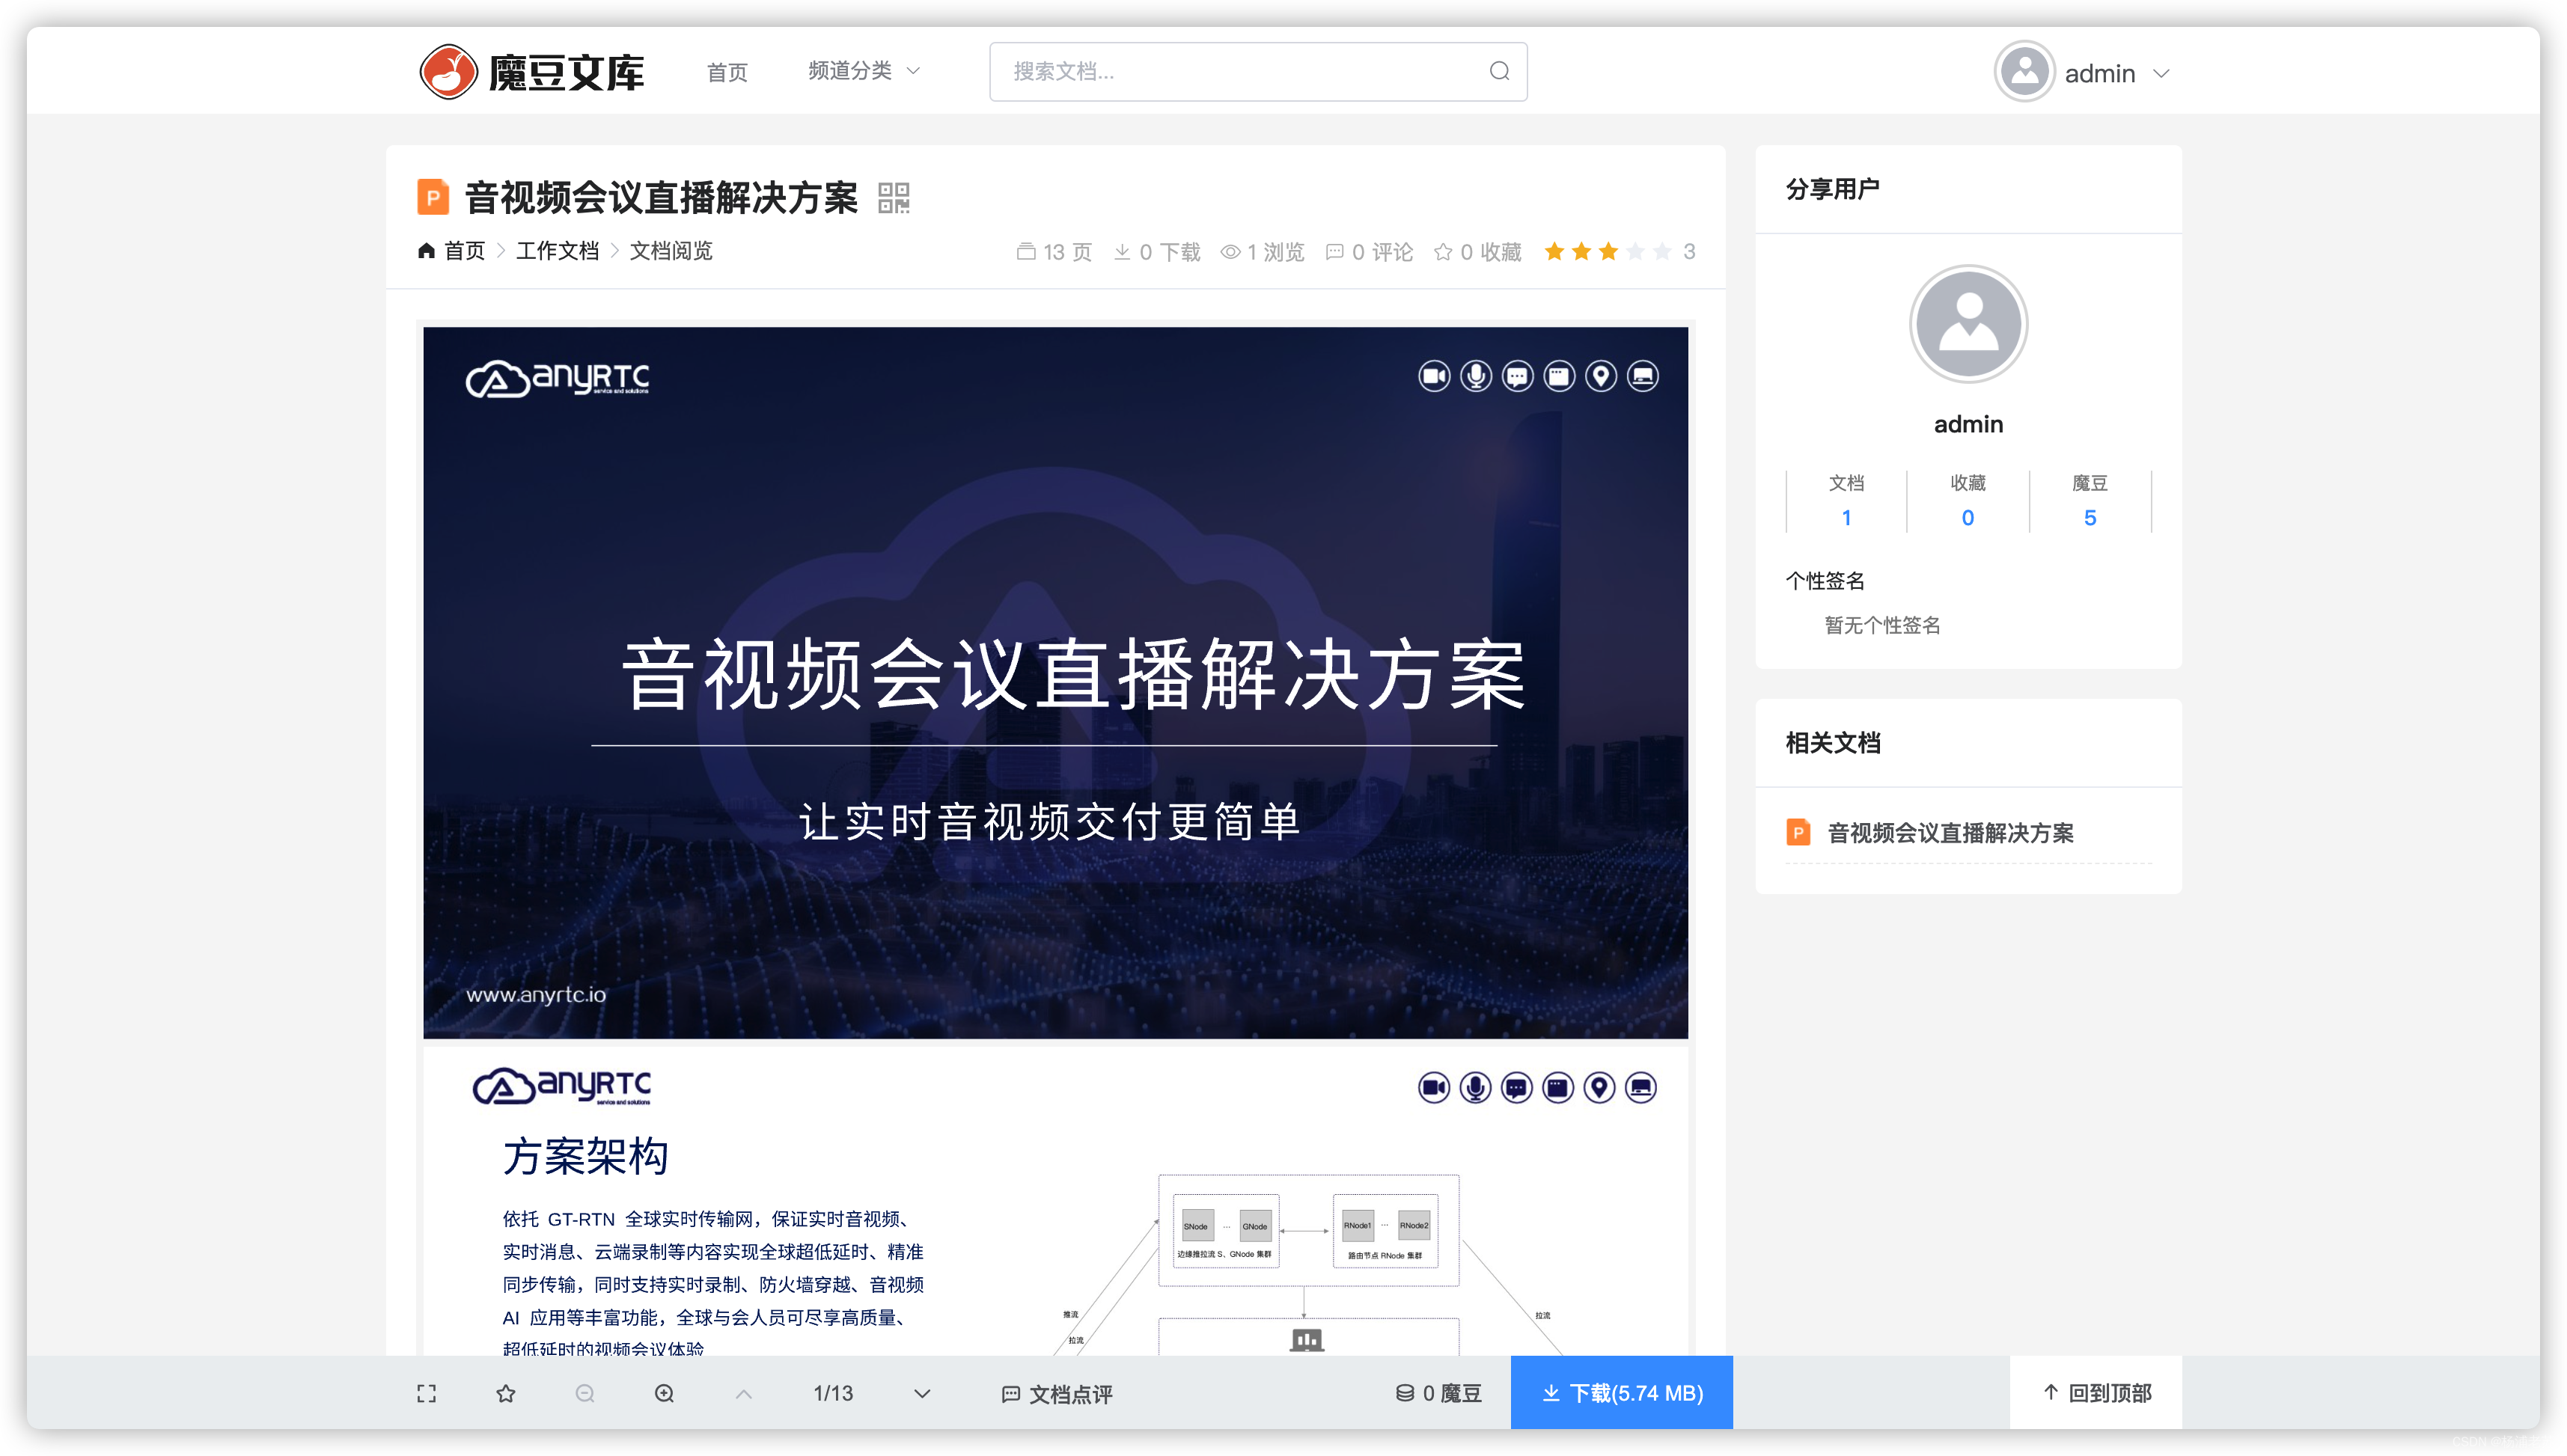
Task: Click the admin avatar in header
Action: (x=2024, y=72)
